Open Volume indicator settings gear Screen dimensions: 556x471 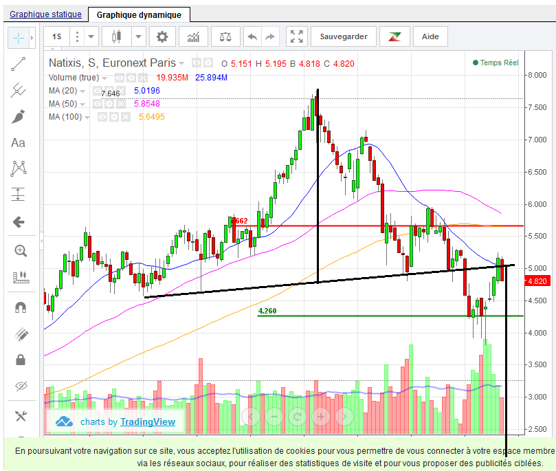coord(131,78)
